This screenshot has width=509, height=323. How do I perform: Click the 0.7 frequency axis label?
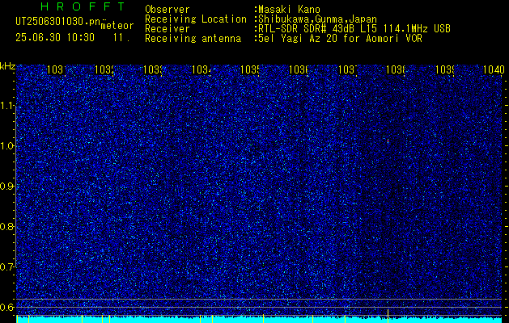click(7, 267)
